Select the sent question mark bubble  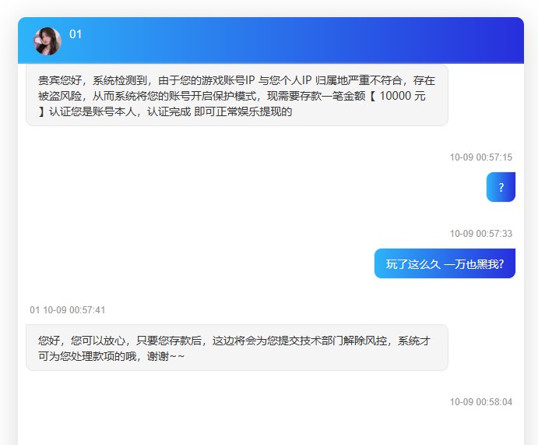point(501,187)
